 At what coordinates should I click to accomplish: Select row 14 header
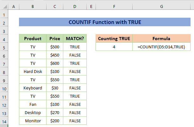click(4, 121)
